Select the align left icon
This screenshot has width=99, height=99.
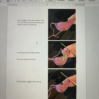coord(8,1)
